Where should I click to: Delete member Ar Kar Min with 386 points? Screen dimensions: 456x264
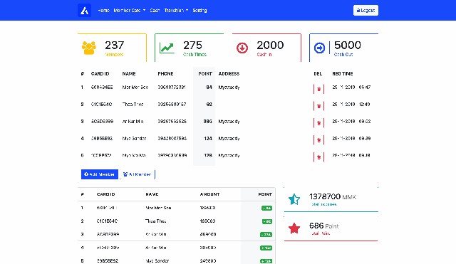(x=318, y=123)
